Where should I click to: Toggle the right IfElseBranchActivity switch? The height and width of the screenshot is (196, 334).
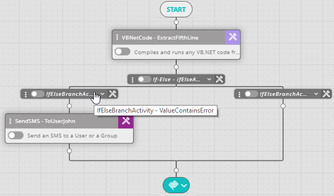pos(251,94)
